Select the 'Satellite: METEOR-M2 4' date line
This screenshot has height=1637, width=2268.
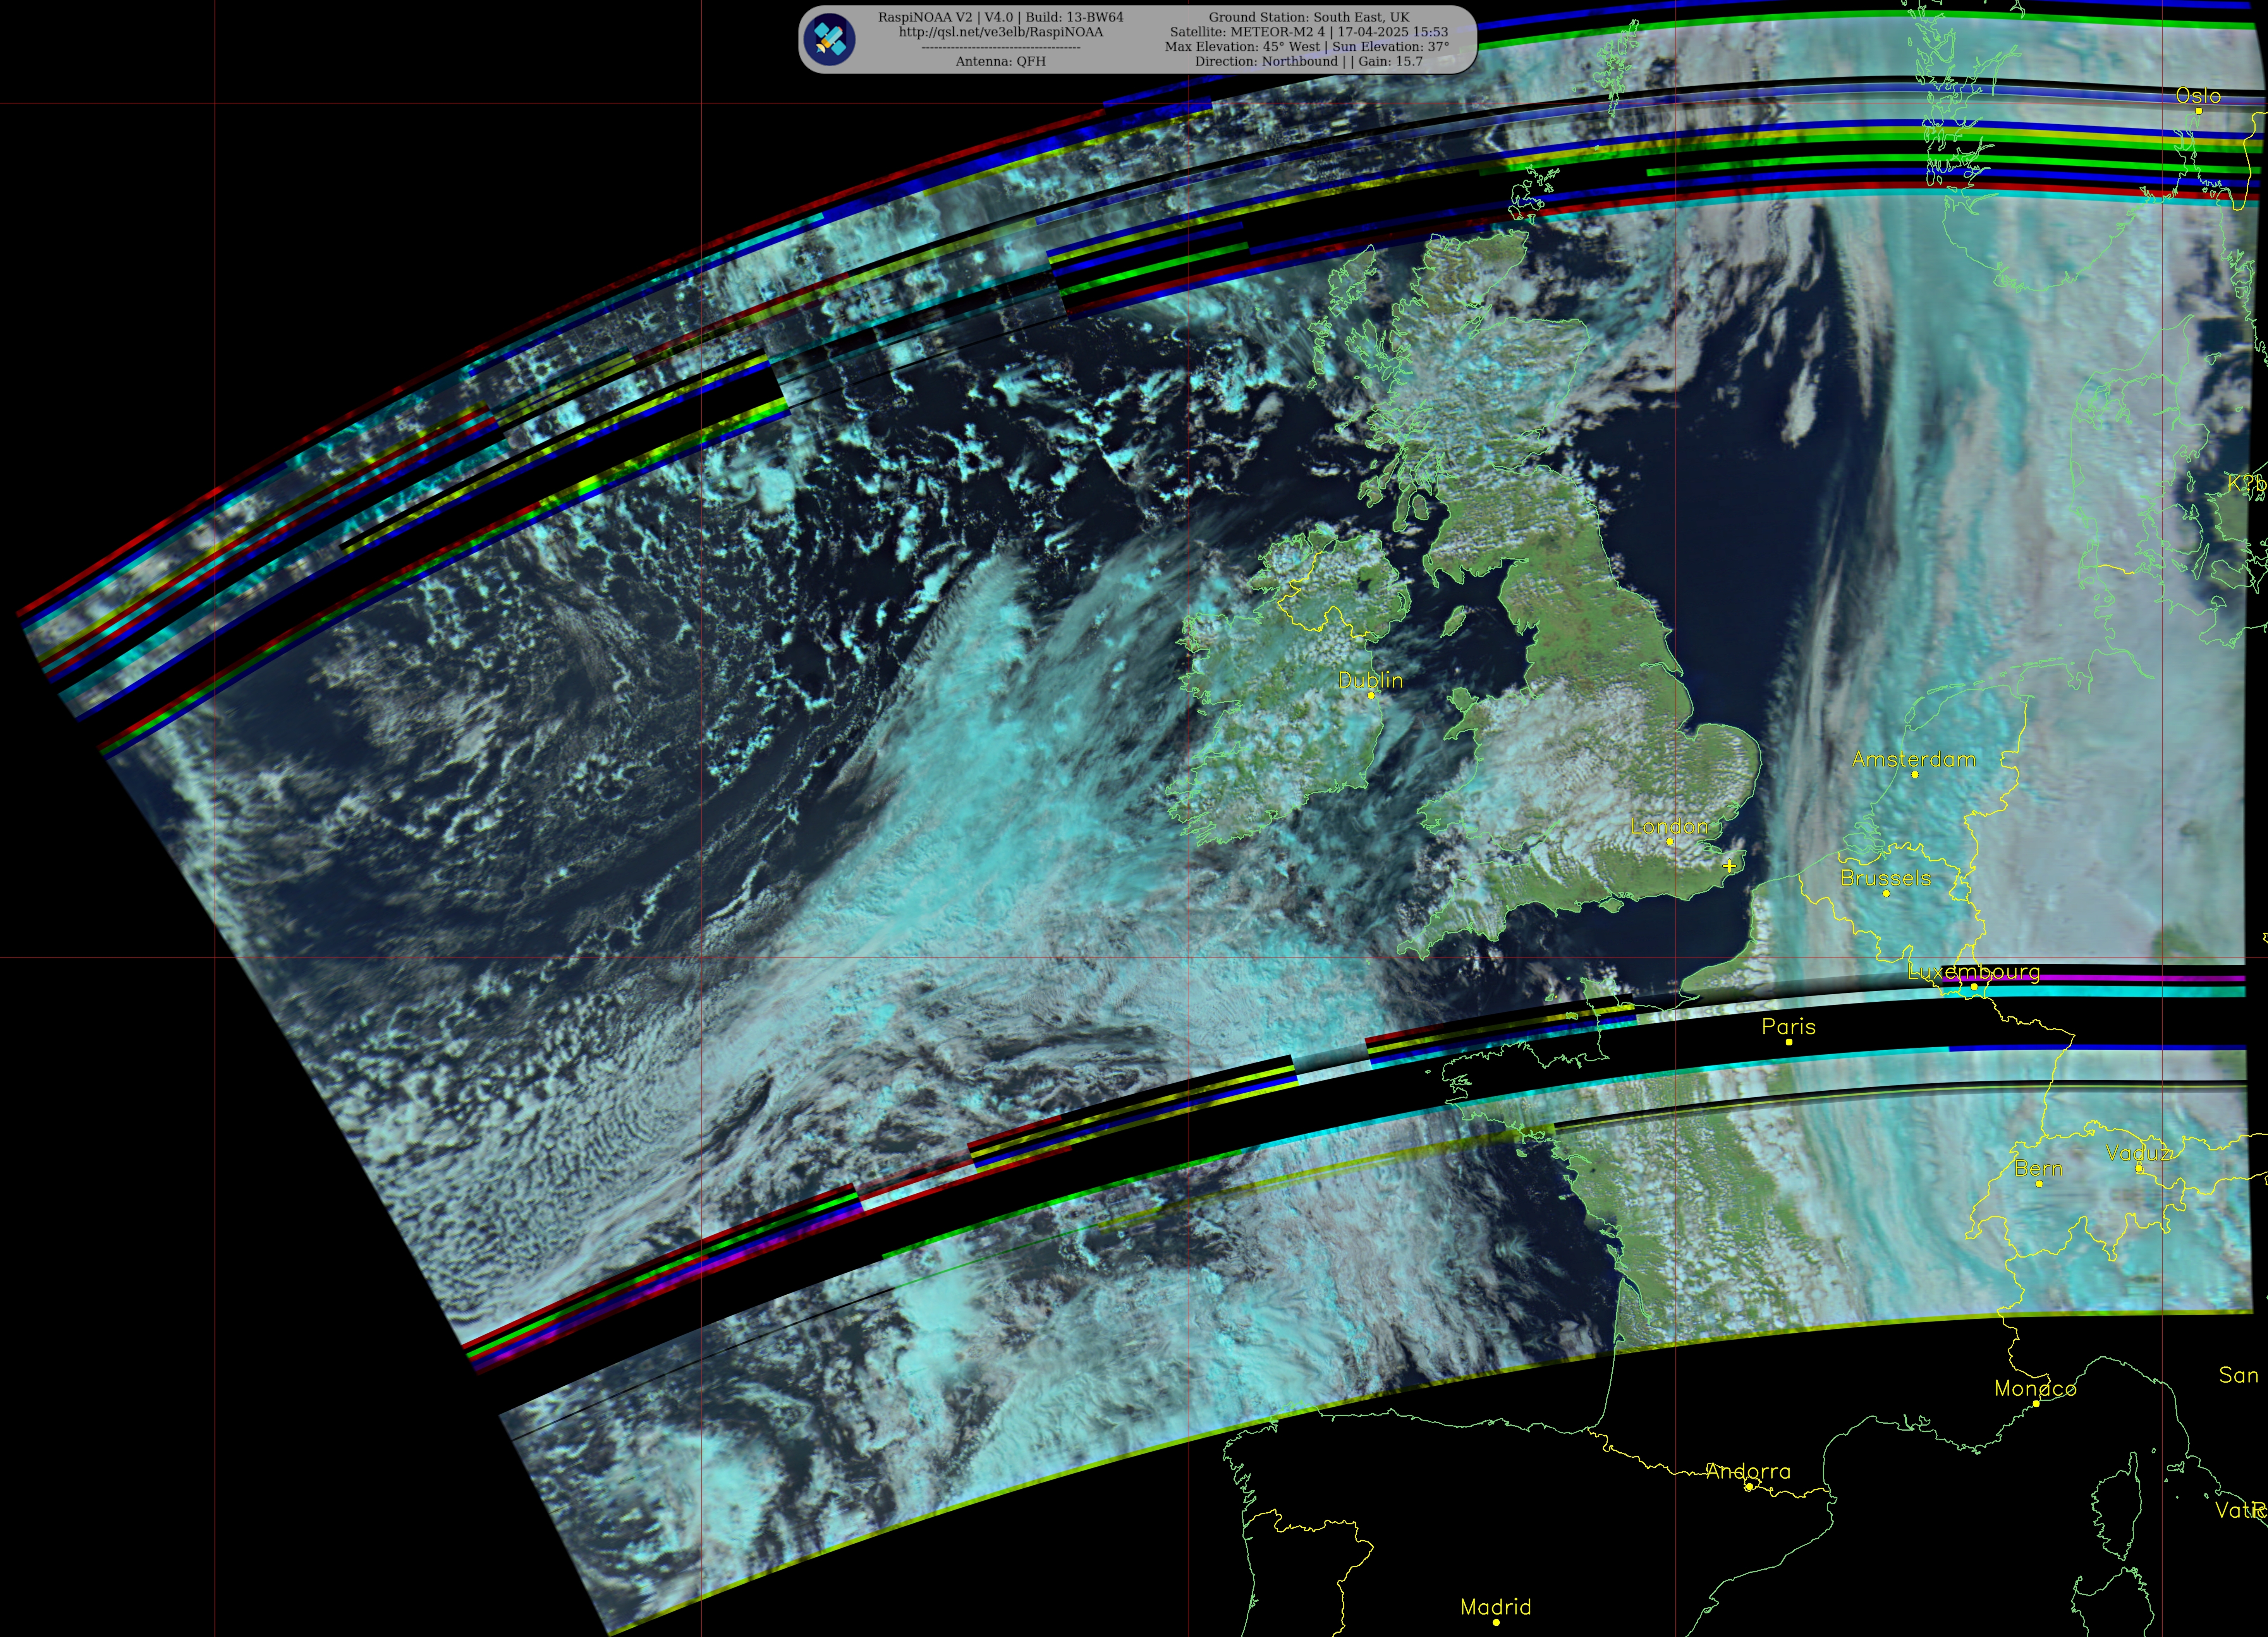[1309, 32]
